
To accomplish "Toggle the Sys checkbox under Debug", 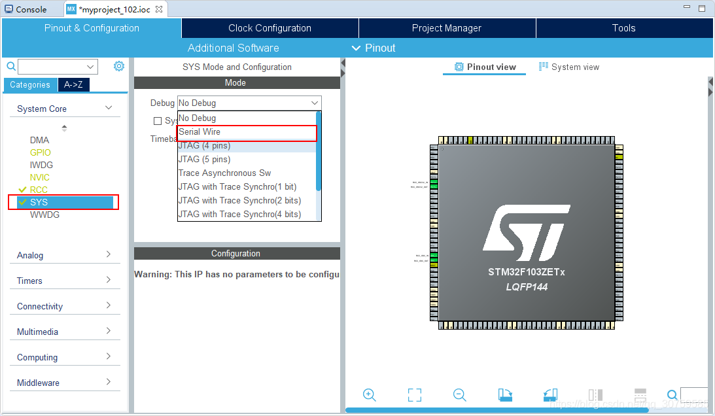I will (x=158, y=121).
